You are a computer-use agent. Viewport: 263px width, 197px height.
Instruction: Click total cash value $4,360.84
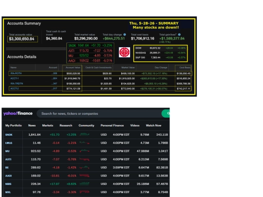(x=54, y=38)
